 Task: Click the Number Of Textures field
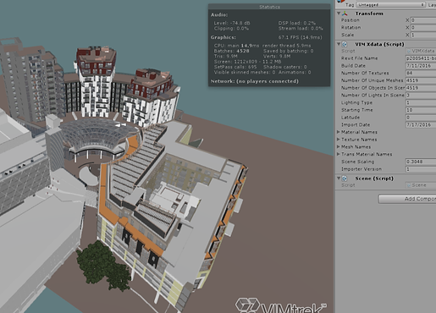click(x=421, y=73)
